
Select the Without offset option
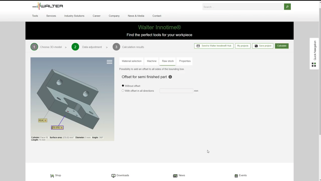tap(123, 86)
